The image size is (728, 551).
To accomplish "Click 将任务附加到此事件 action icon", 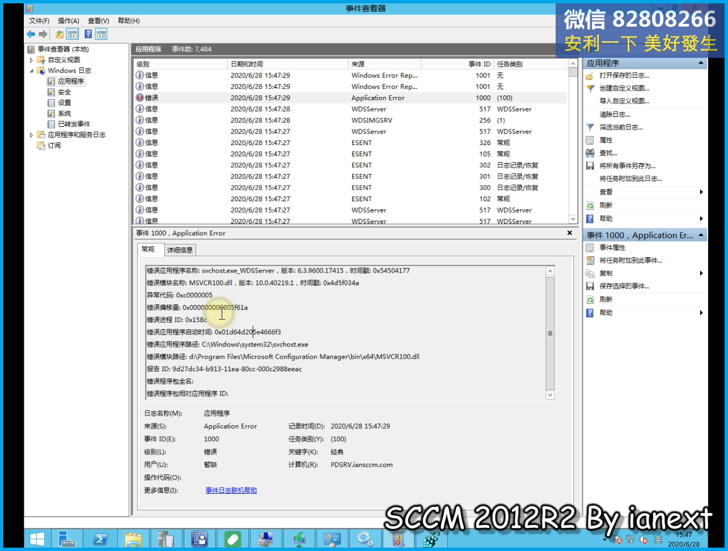I will (590, 261).
